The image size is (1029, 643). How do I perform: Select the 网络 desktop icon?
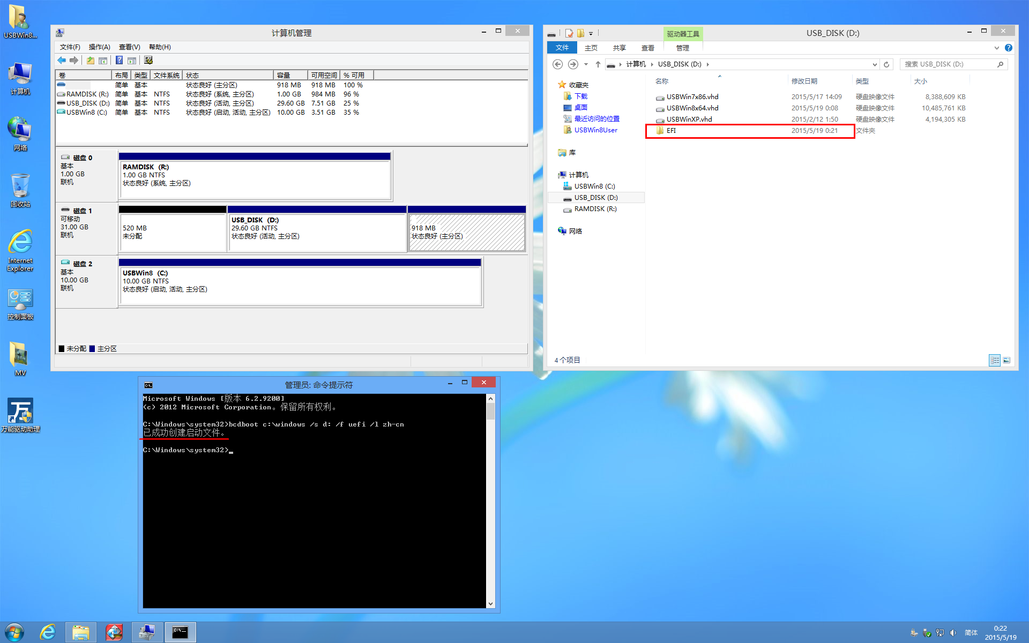[x=20, y=134]
